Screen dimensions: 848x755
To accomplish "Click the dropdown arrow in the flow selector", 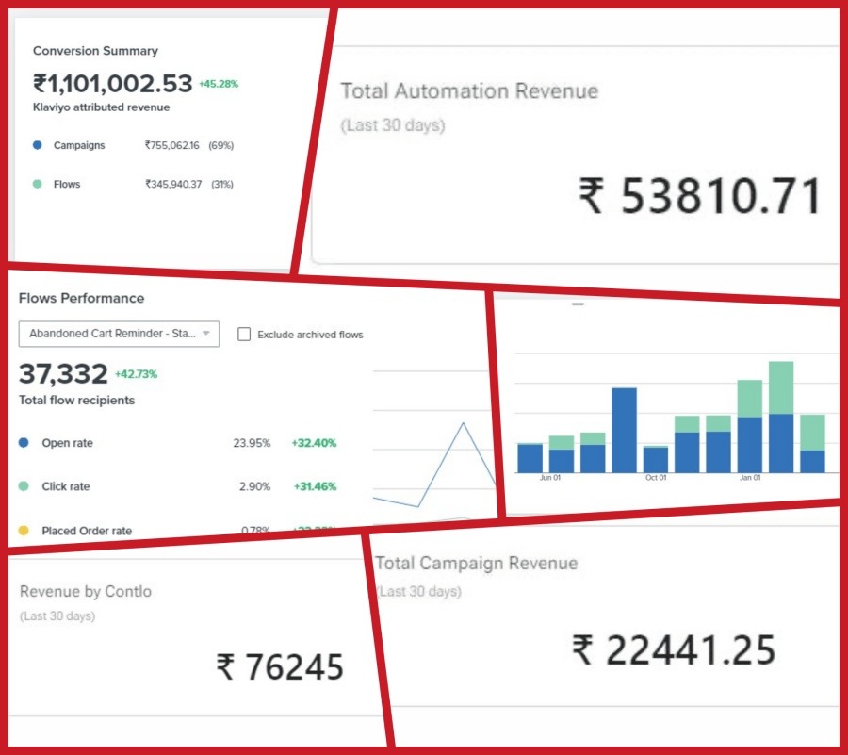I will (x=205, y=334).
